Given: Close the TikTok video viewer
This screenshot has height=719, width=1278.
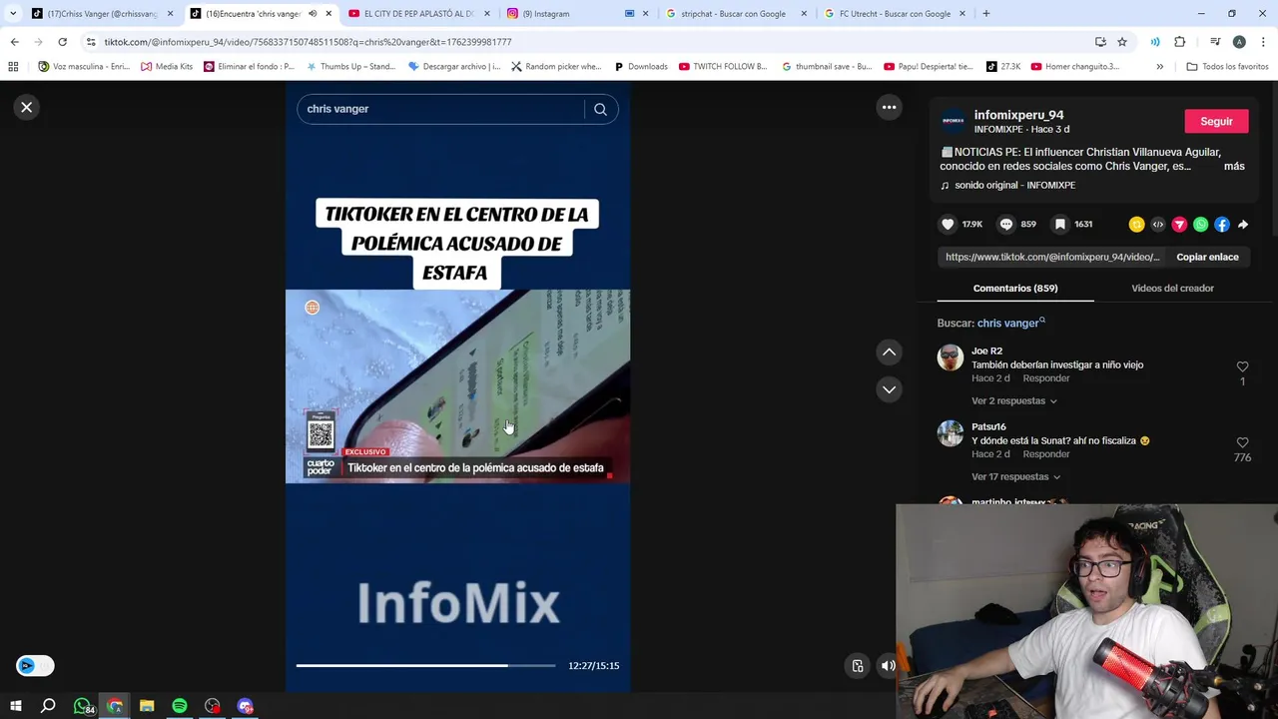Looking at the screenshot, I should pyautogui.click(x=27, y=107).
